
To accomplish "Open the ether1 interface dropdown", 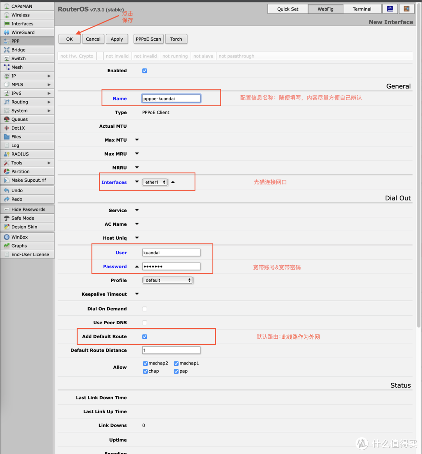I will [155, 182].
